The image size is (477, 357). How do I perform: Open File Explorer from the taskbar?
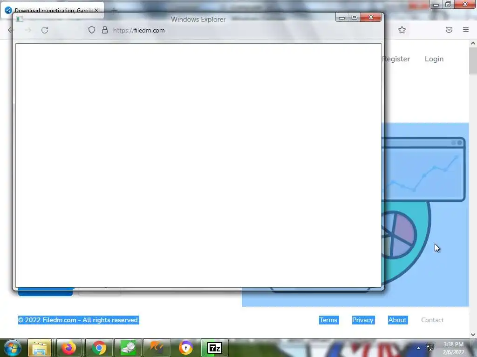click(39, 348)
